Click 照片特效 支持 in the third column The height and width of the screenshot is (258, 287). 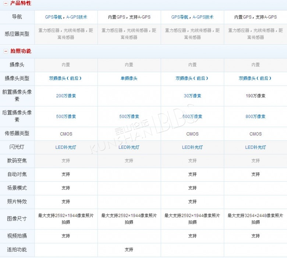[192, 201]
